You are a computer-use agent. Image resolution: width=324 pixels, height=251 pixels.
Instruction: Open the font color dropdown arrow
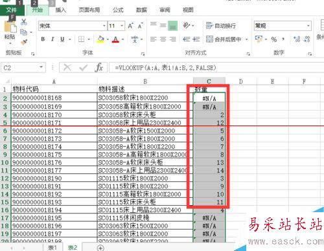point(123,39)
